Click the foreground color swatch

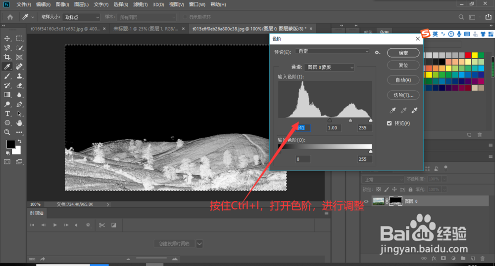pyautogui.click(x=10, y=144)
